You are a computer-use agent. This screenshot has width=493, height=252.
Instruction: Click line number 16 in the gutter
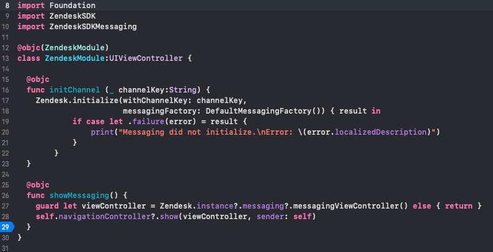coord(6,89)
